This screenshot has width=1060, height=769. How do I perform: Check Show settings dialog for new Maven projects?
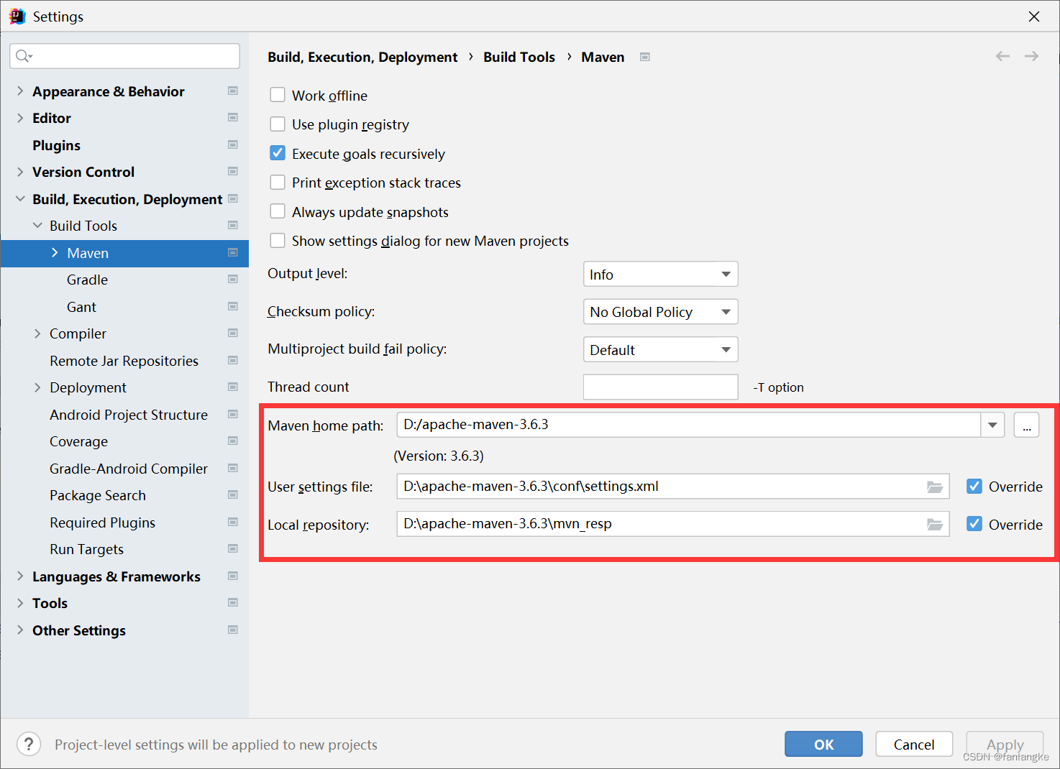pos(278,241)
